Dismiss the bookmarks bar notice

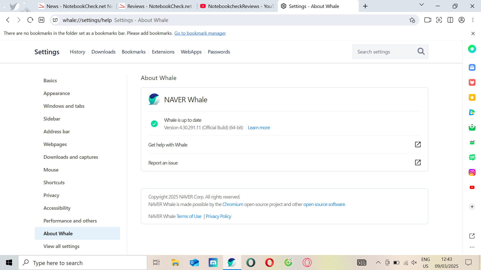(473, 33)
